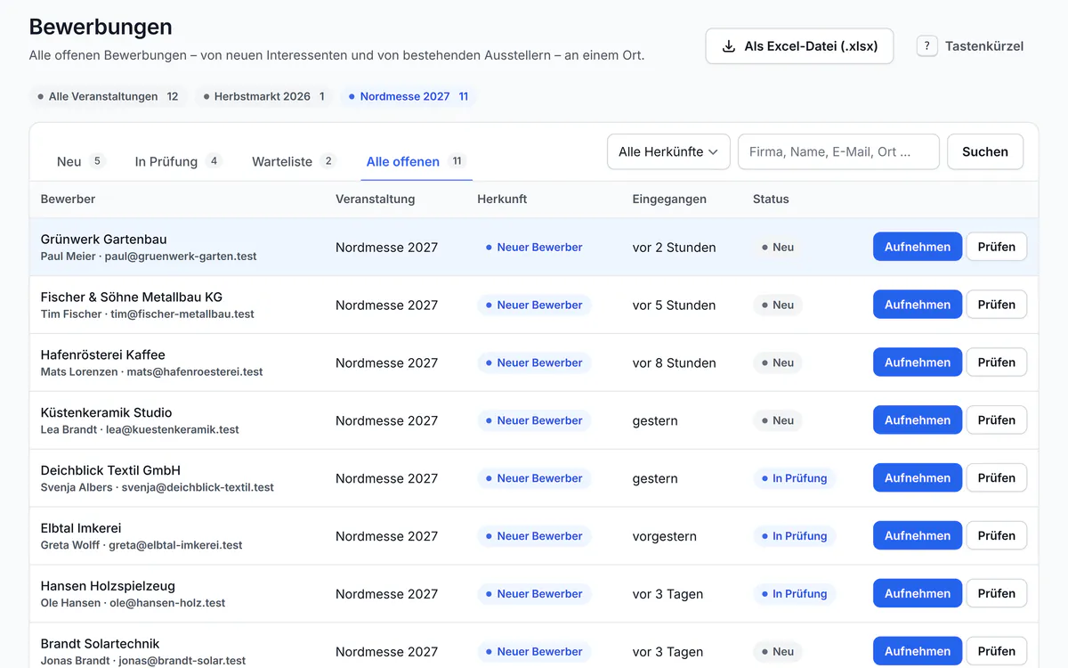
Task: Click the Elbtal Imkerei company name
Action: pos(81,528)
